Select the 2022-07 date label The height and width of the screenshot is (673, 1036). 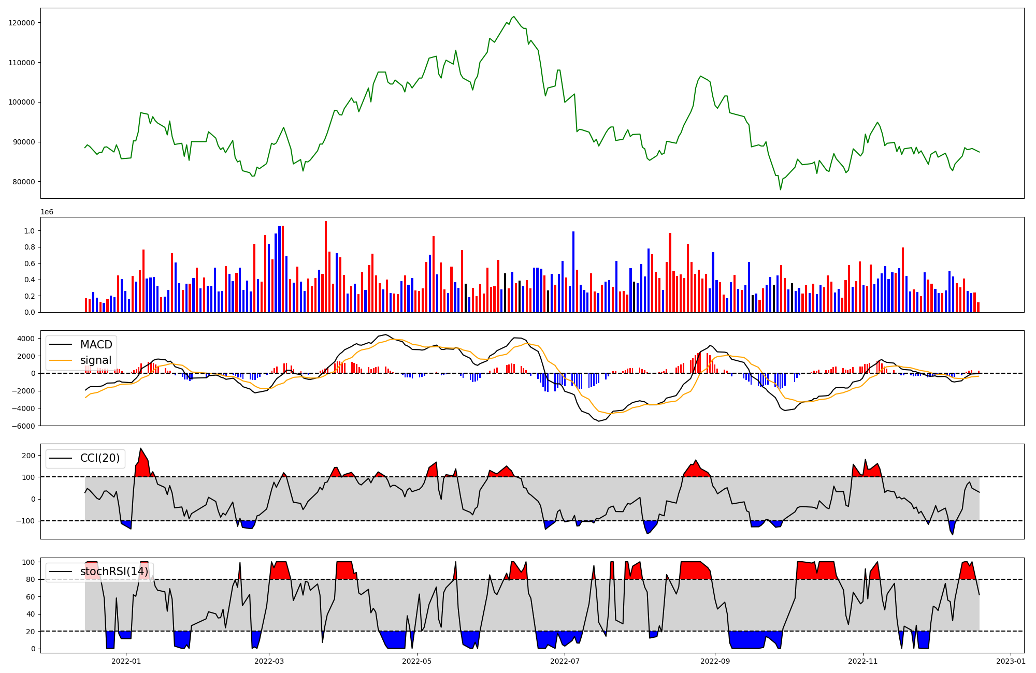tap(565, 661)
